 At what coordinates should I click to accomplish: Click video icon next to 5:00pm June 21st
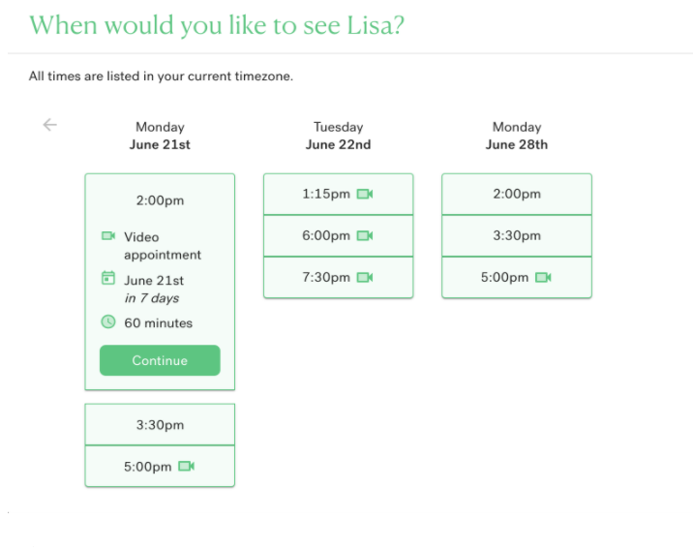click(x=186, y=466)
